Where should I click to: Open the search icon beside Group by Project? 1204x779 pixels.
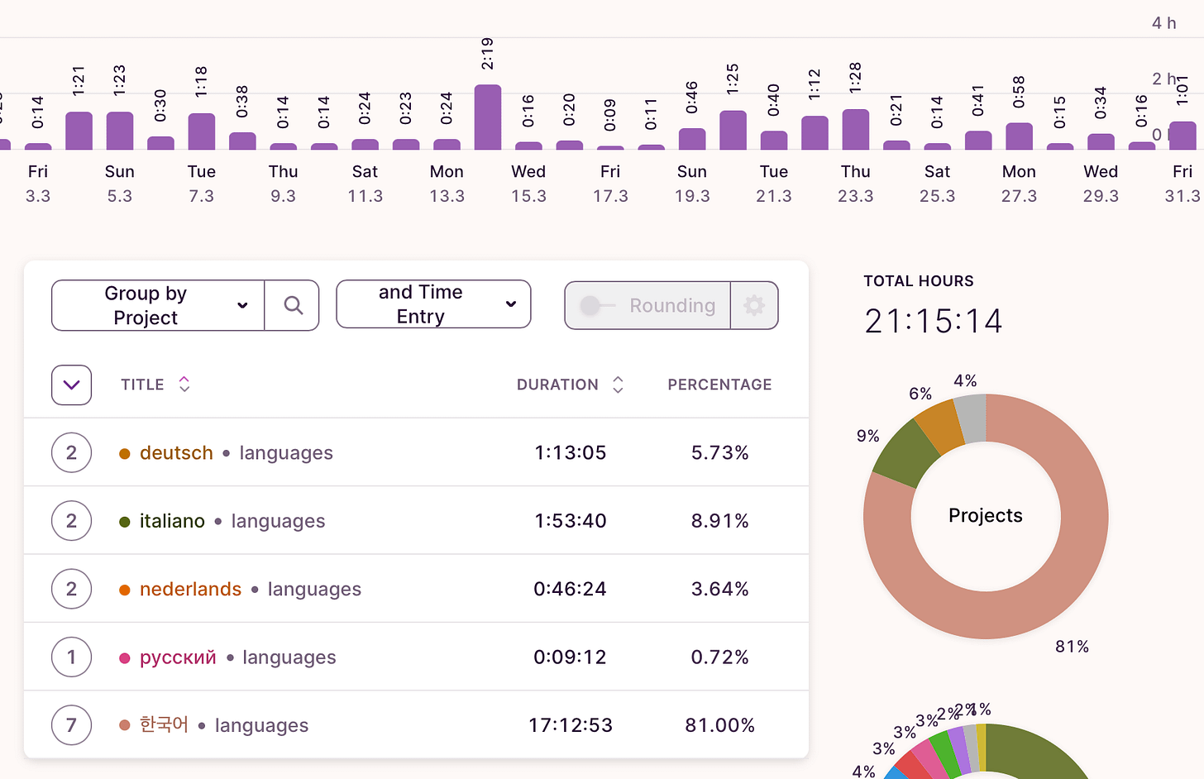[292, 305]
